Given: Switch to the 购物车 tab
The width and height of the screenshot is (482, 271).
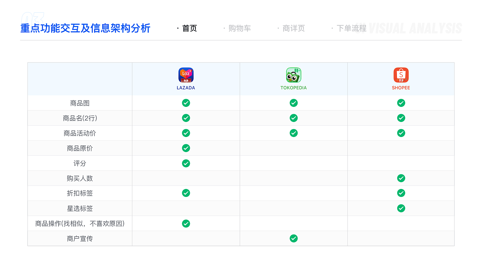Looking at the screenshot, I should (239, 28).
